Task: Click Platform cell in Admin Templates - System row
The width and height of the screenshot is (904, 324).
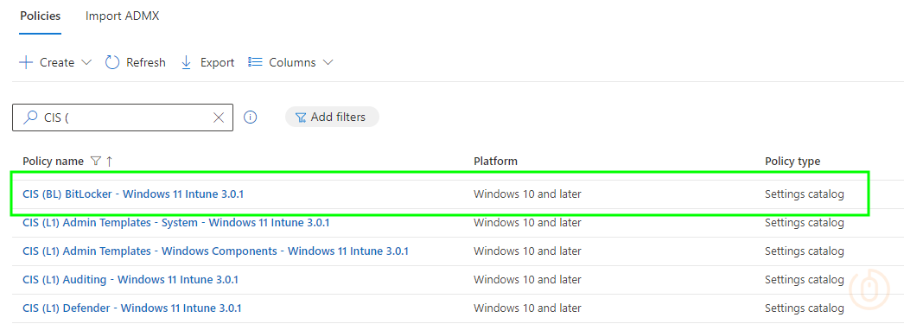Action: pyautogui.click(x=527, y=223)
